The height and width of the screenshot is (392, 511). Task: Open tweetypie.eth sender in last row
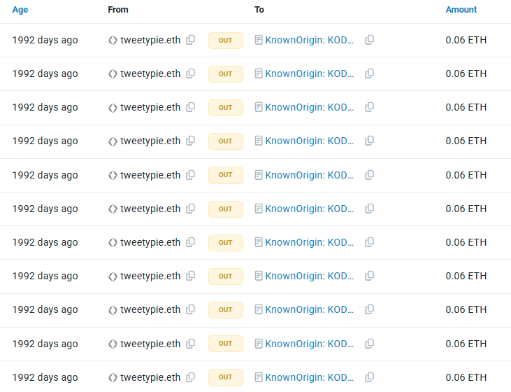tap(150, 377)
